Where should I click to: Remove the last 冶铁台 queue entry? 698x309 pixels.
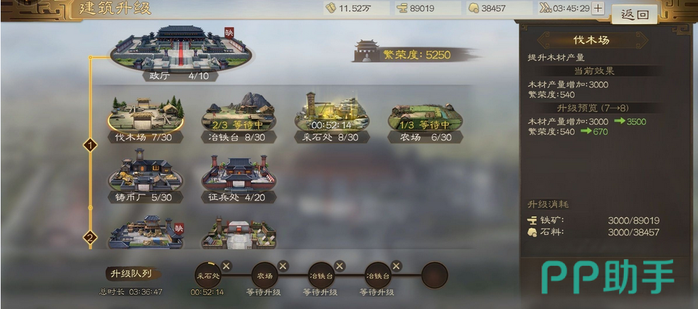pyautogui.click(x=396, y=266)
